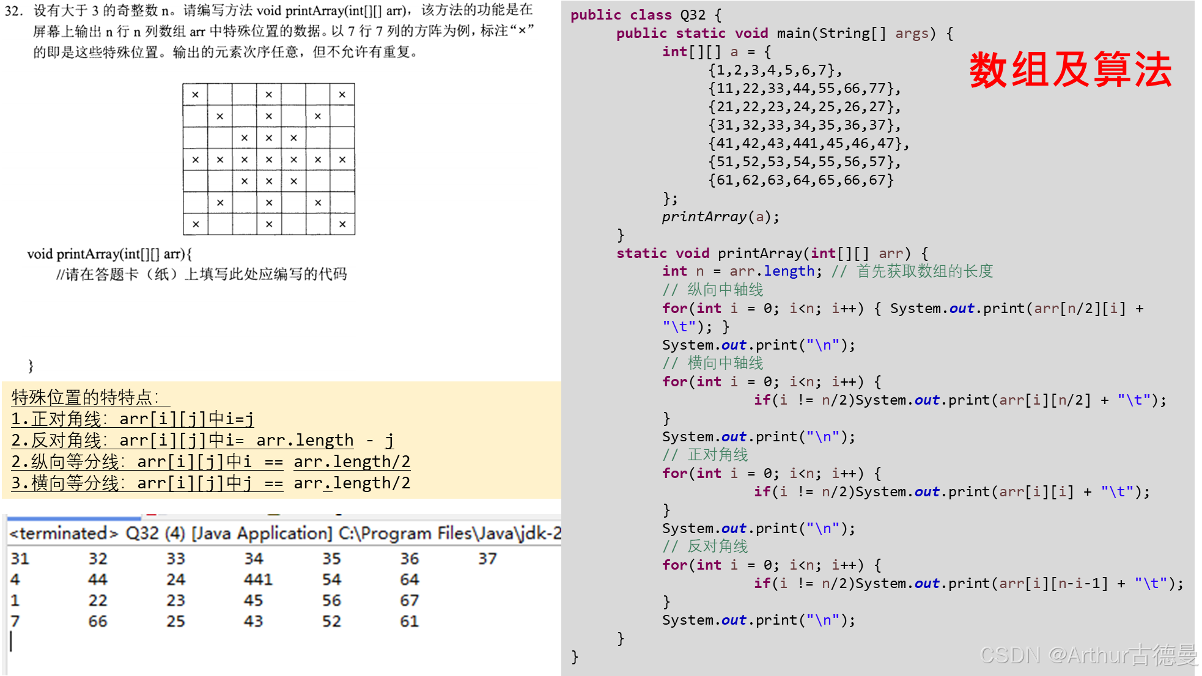Click the // 纵向中轴线 comment
Screen dimensions: 1202x676
click(713, 290)
